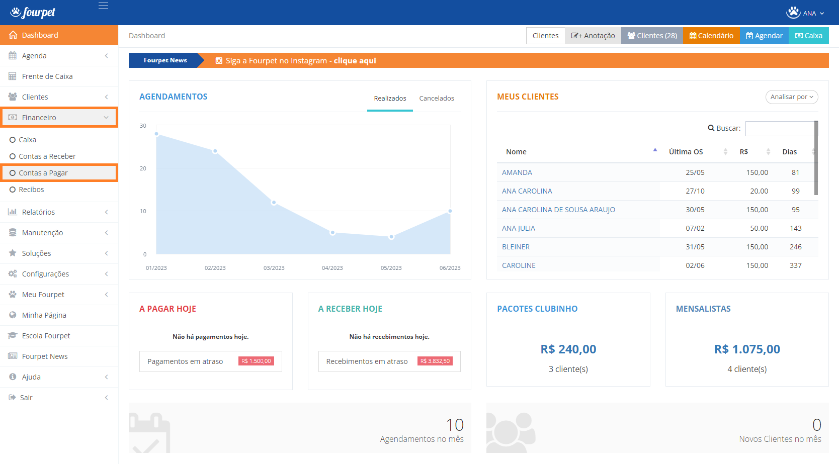The width and height of the screenshot is (839, 464).
Task: Click the Buscar magnifier icon
Action: click(711, 128)
